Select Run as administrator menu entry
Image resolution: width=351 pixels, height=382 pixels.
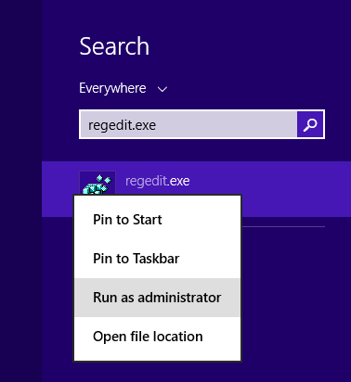click(157, 298)
